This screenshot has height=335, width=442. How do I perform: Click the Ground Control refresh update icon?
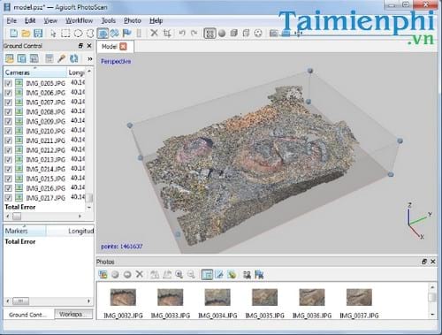click(73, 58)
